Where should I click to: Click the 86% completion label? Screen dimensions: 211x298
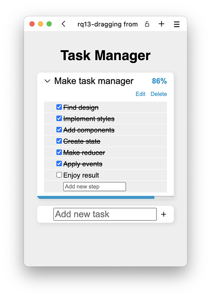tap(159, 81)
